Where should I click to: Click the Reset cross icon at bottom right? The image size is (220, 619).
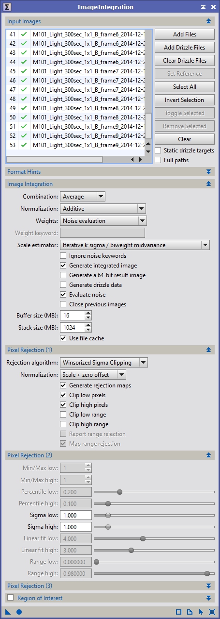[212, 612]
